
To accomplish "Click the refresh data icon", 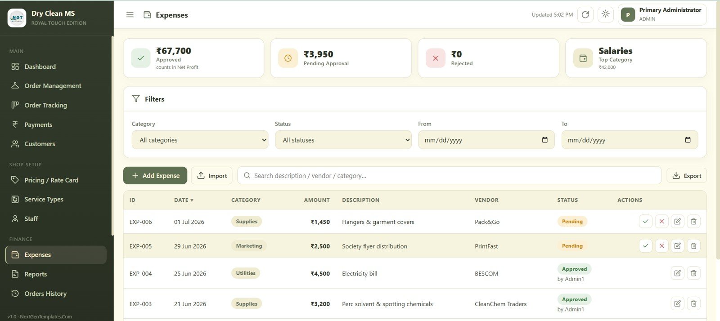I will [585, 15].
